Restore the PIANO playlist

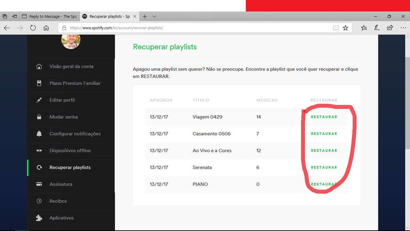(324, 184)
